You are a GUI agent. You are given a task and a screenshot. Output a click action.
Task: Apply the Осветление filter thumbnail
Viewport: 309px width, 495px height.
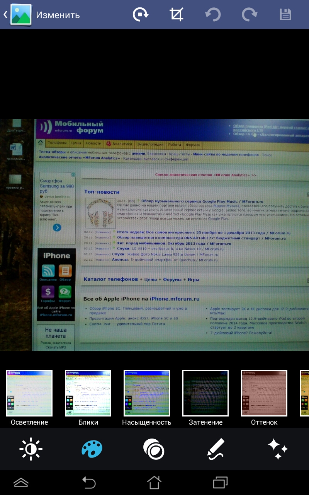pos(29,393)
